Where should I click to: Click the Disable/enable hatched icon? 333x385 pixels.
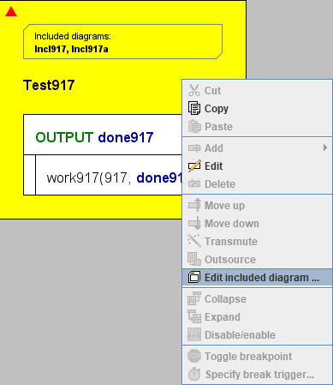click(194, 334)
